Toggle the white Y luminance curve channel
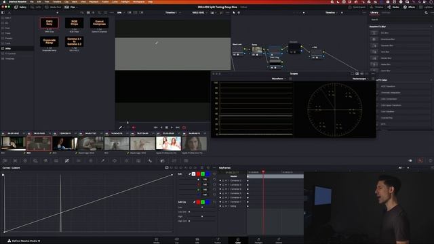Viewport: 434px width, 244px height. tap(193, 174)
